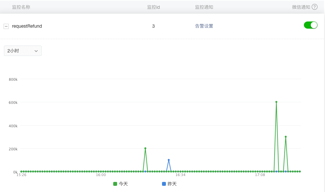Click the 16:34 x-axis time label
The height and width of the screenshot is (192, 325).
coord(180,175)
